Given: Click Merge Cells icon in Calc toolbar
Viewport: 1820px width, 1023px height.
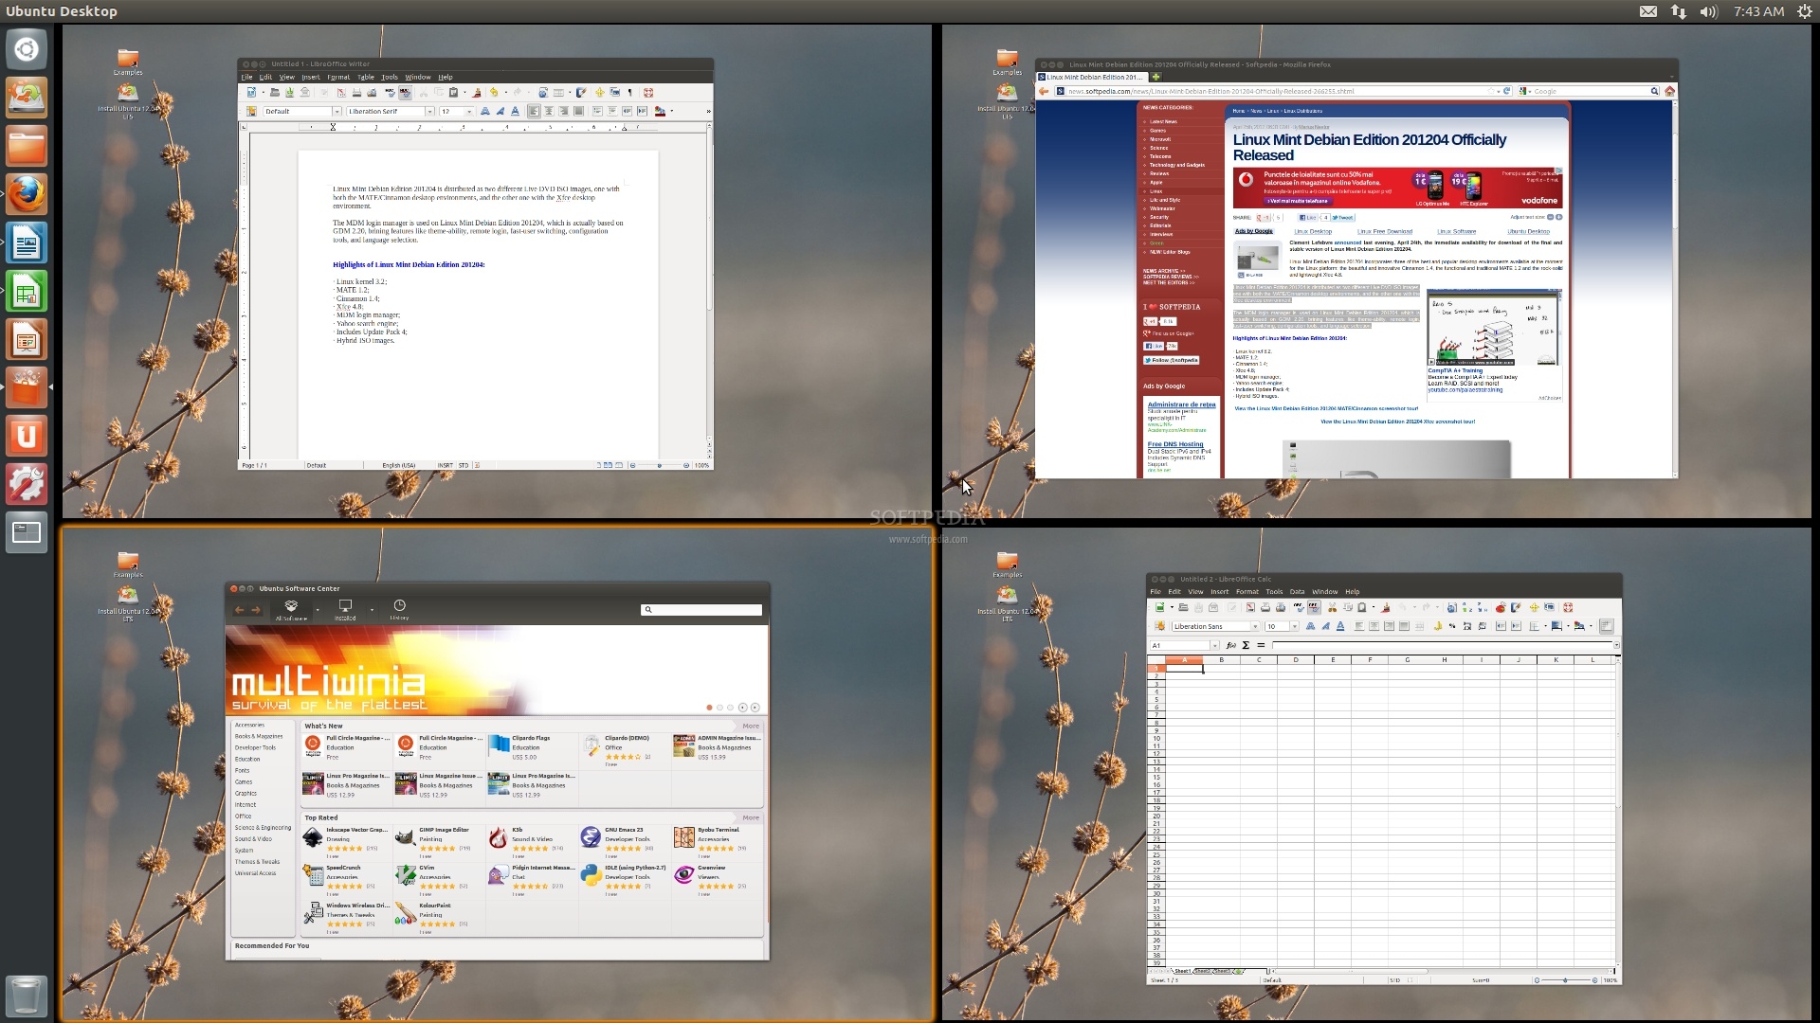Looking at the screenshot, I should [x=1419, y=626].
